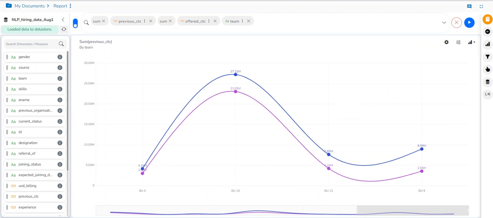Image resolution: width=493 pixels, height=218 pixels.
Task: Select the id dimension
Action: point(34,132)
